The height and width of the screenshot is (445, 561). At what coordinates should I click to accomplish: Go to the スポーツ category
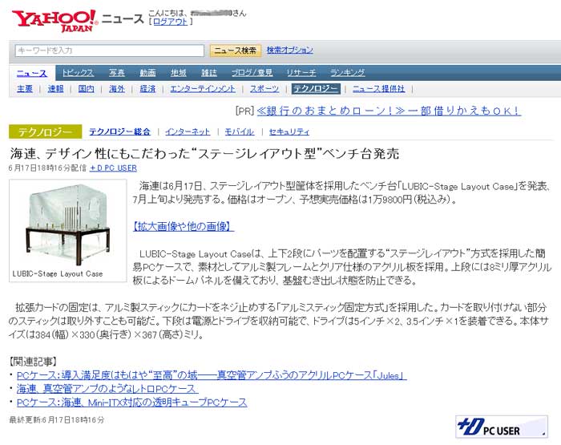[264, 89]
